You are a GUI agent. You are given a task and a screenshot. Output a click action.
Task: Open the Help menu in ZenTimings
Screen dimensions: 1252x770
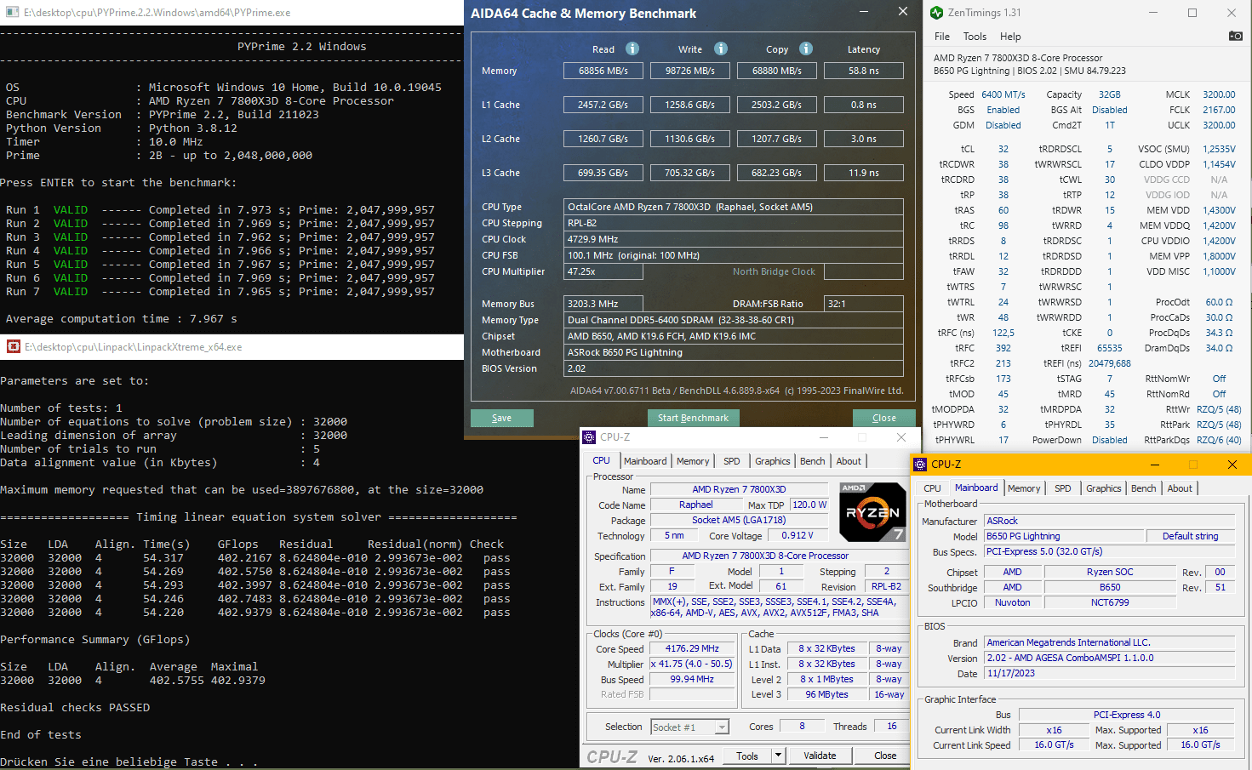pos(1010,37)
